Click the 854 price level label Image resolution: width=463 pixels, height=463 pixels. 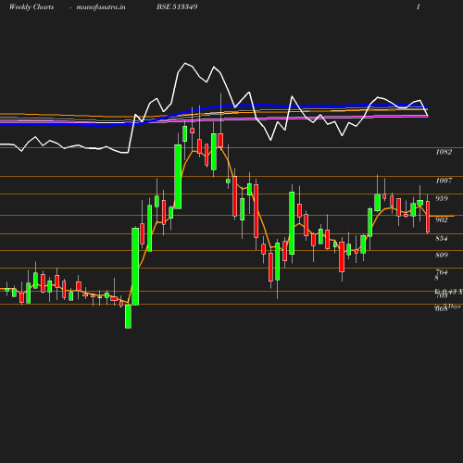(x=442, y=238)
